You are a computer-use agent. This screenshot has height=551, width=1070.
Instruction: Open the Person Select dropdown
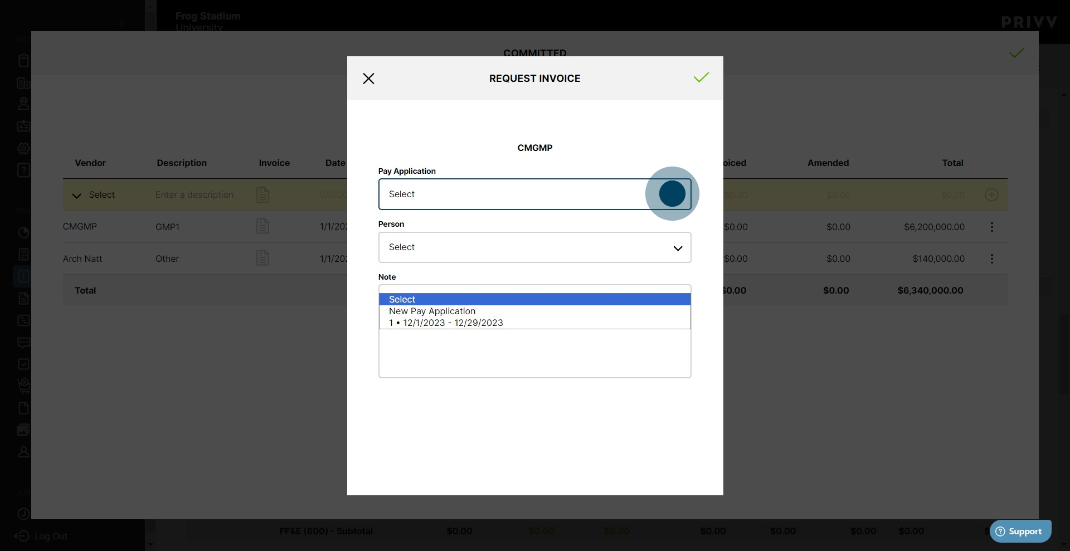pyautogui.click(x=534, y=247)
